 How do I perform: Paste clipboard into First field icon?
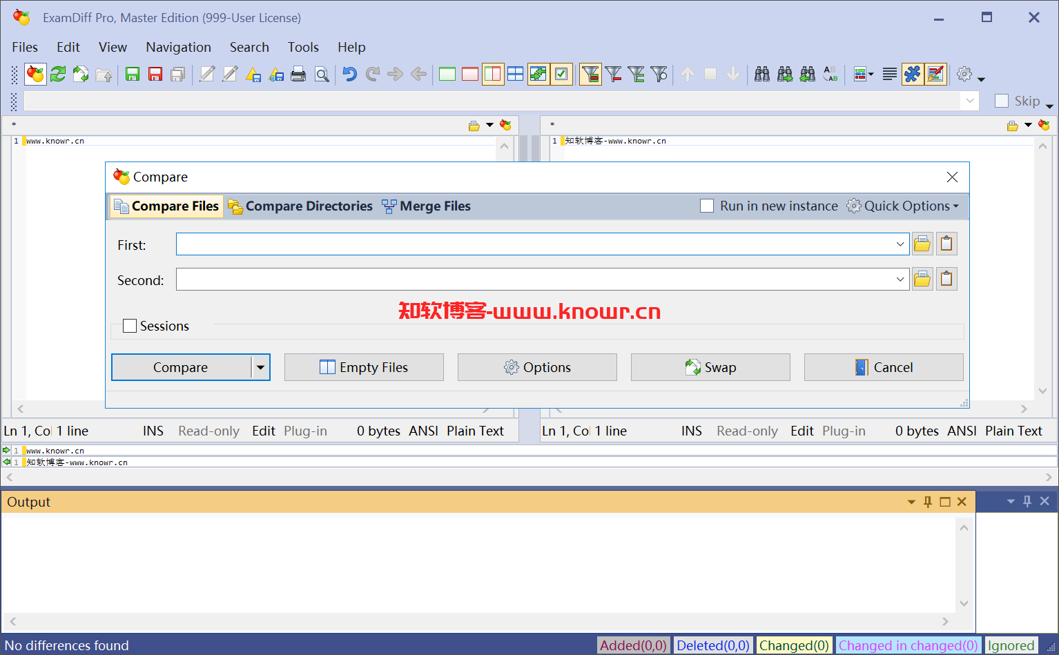pos(946,244)
